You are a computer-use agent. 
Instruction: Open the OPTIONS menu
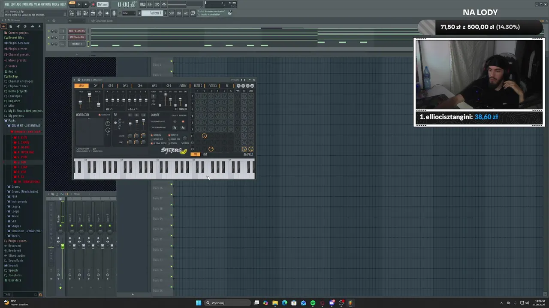pyautogui.click(x=46, y=4)
